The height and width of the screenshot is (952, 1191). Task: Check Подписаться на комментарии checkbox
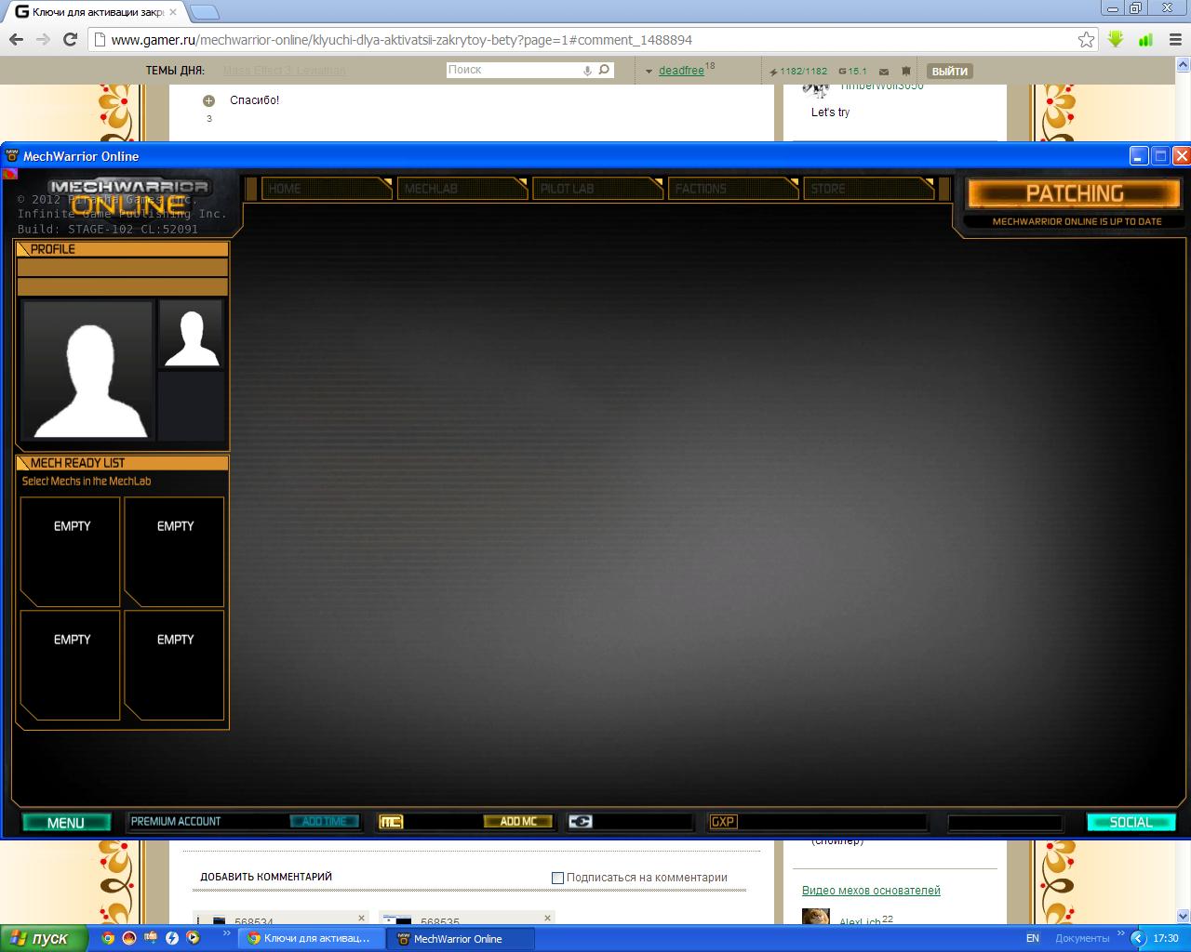558,878
